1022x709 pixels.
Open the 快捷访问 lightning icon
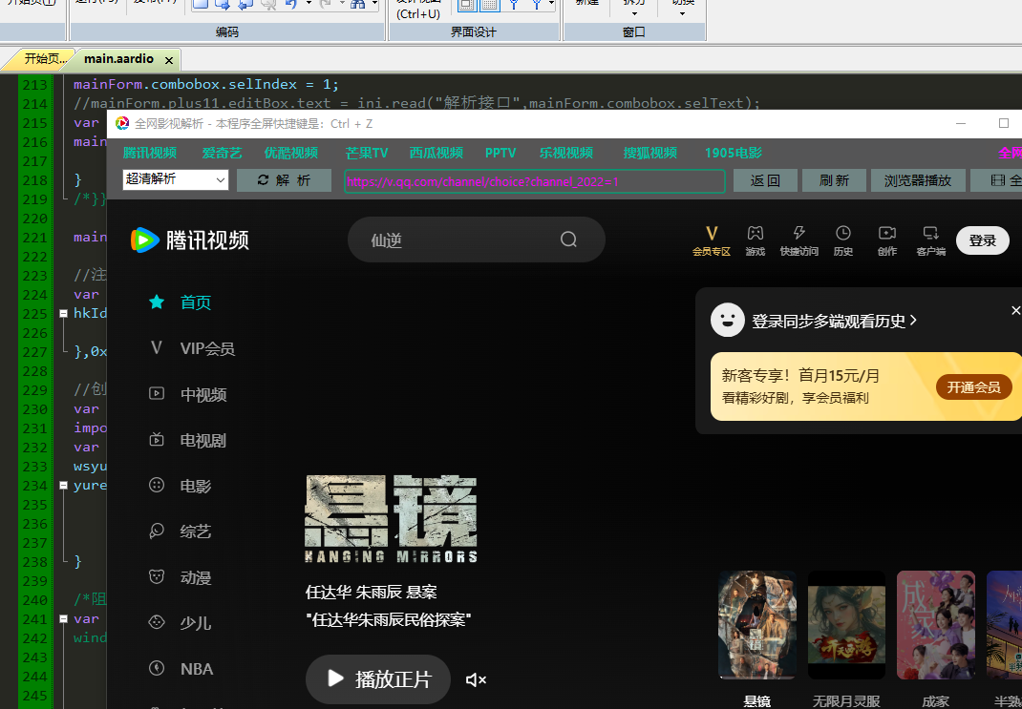click(x=799, y=233)
